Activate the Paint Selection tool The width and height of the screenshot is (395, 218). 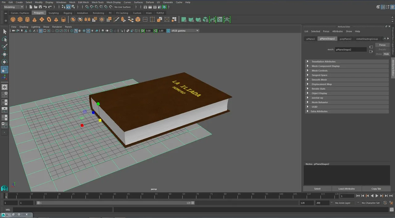tap(5, 47)
